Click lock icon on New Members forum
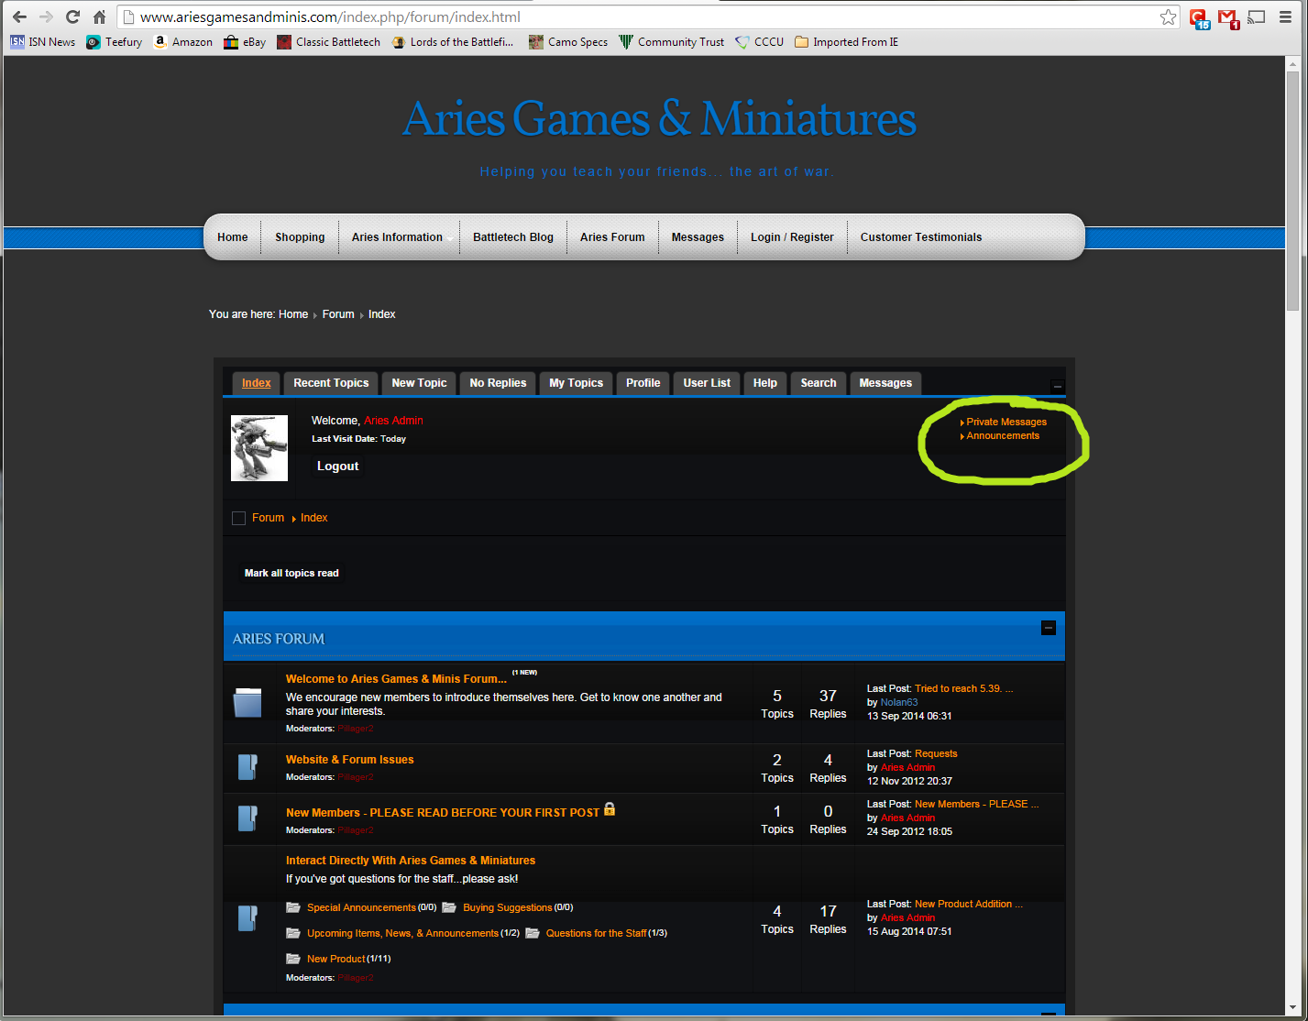This screenshot has height=1021, width=1308. pos(610,809)
